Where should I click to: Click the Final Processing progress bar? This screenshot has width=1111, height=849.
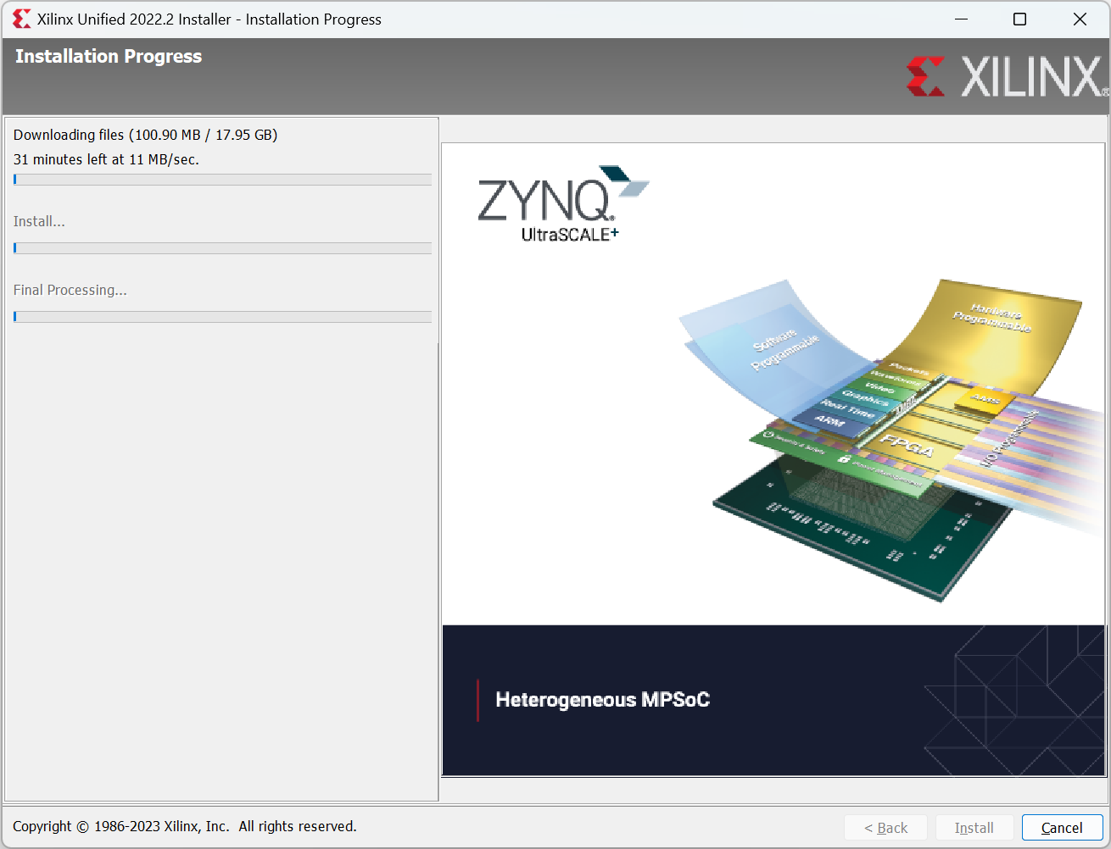(222, 316)
